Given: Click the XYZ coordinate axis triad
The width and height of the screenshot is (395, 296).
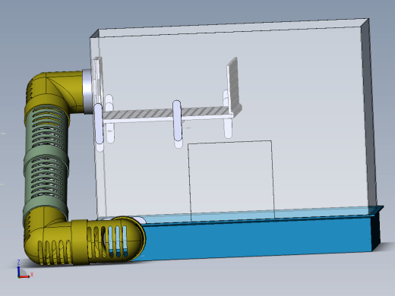Looking at the screenshot, I should (x=24, y=269).
